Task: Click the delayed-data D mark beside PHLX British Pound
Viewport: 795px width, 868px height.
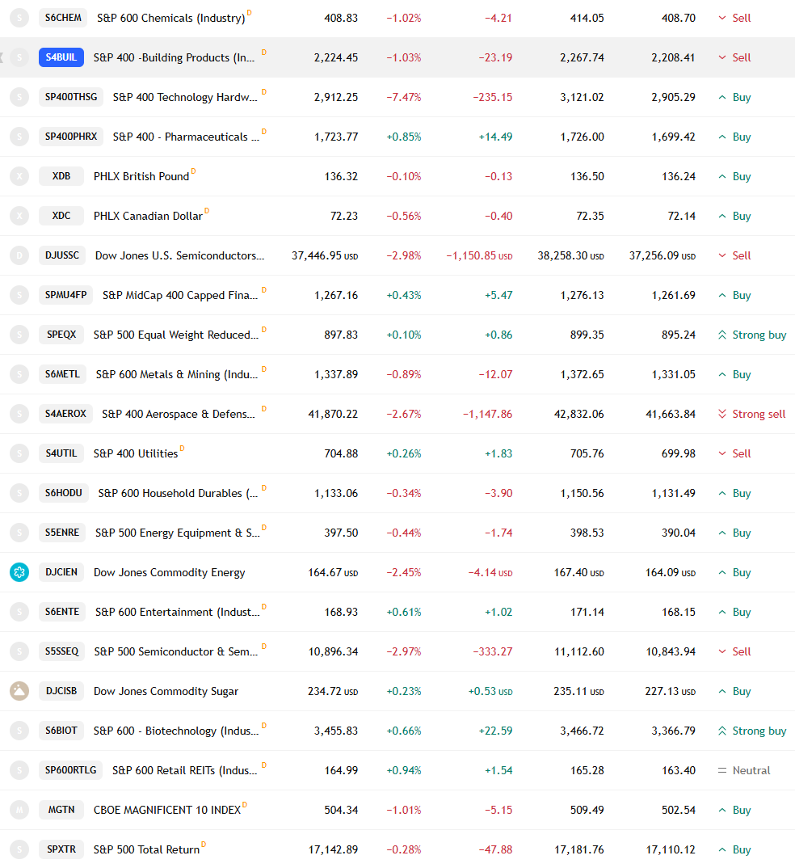Action: tap(193, 171)
